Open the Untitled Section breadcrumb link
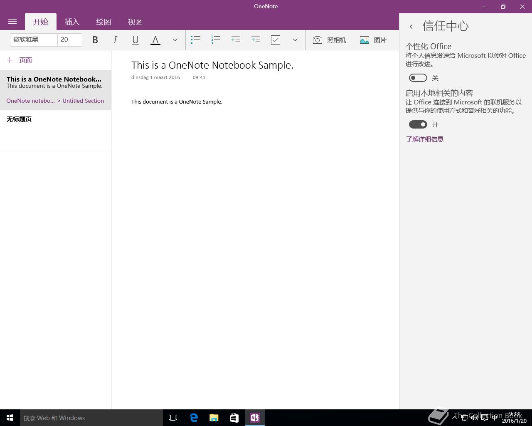 pos(83,101)
